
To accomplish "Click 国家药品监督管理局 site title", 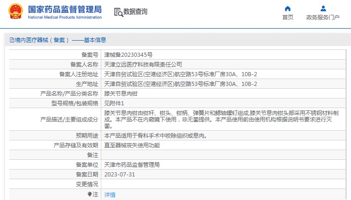I will point(65,9).
